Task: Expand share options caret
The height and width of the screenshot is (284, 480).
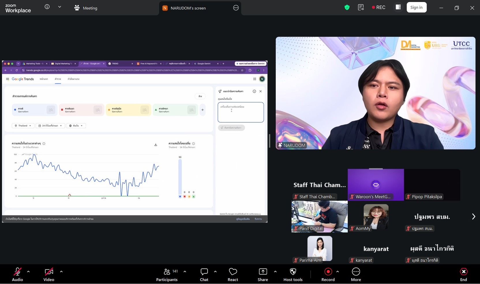Action: click(x=275, y=272)
